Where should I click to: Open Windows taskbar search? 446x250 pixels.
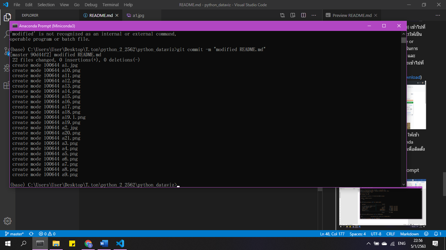tap(24, 243)
